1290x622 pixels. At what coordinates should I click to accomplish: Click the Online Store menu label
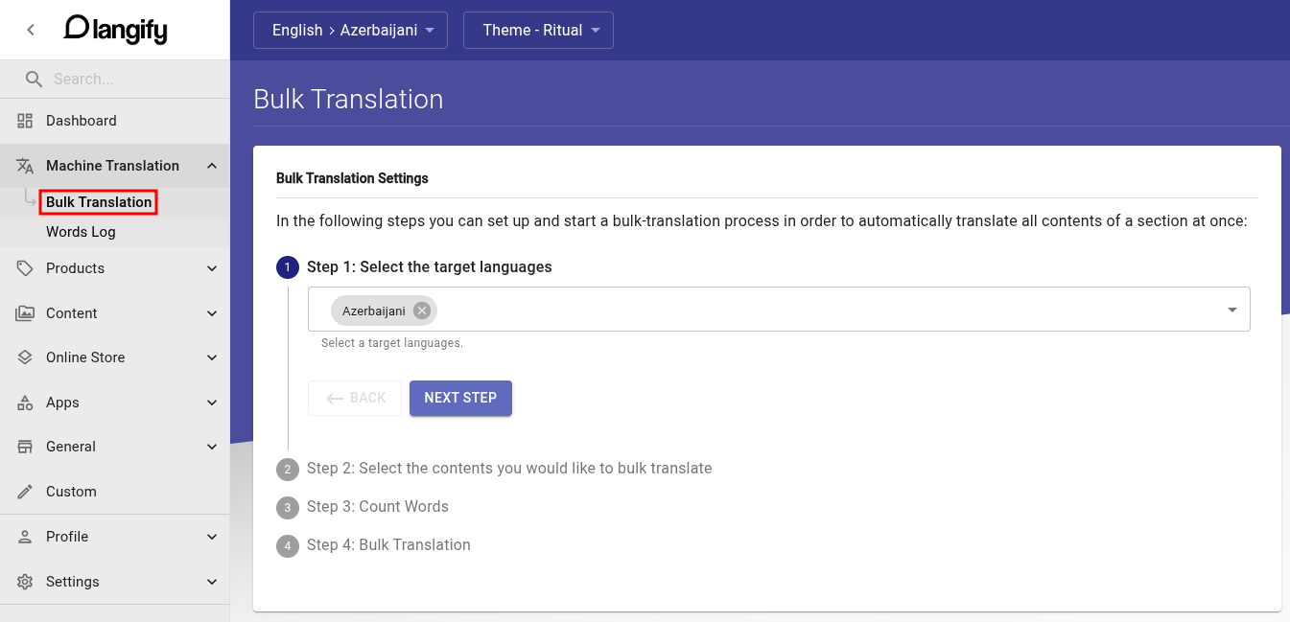(85, 357)
